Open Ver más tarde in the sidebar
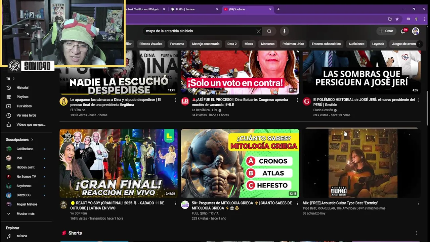 coord(26,115)
